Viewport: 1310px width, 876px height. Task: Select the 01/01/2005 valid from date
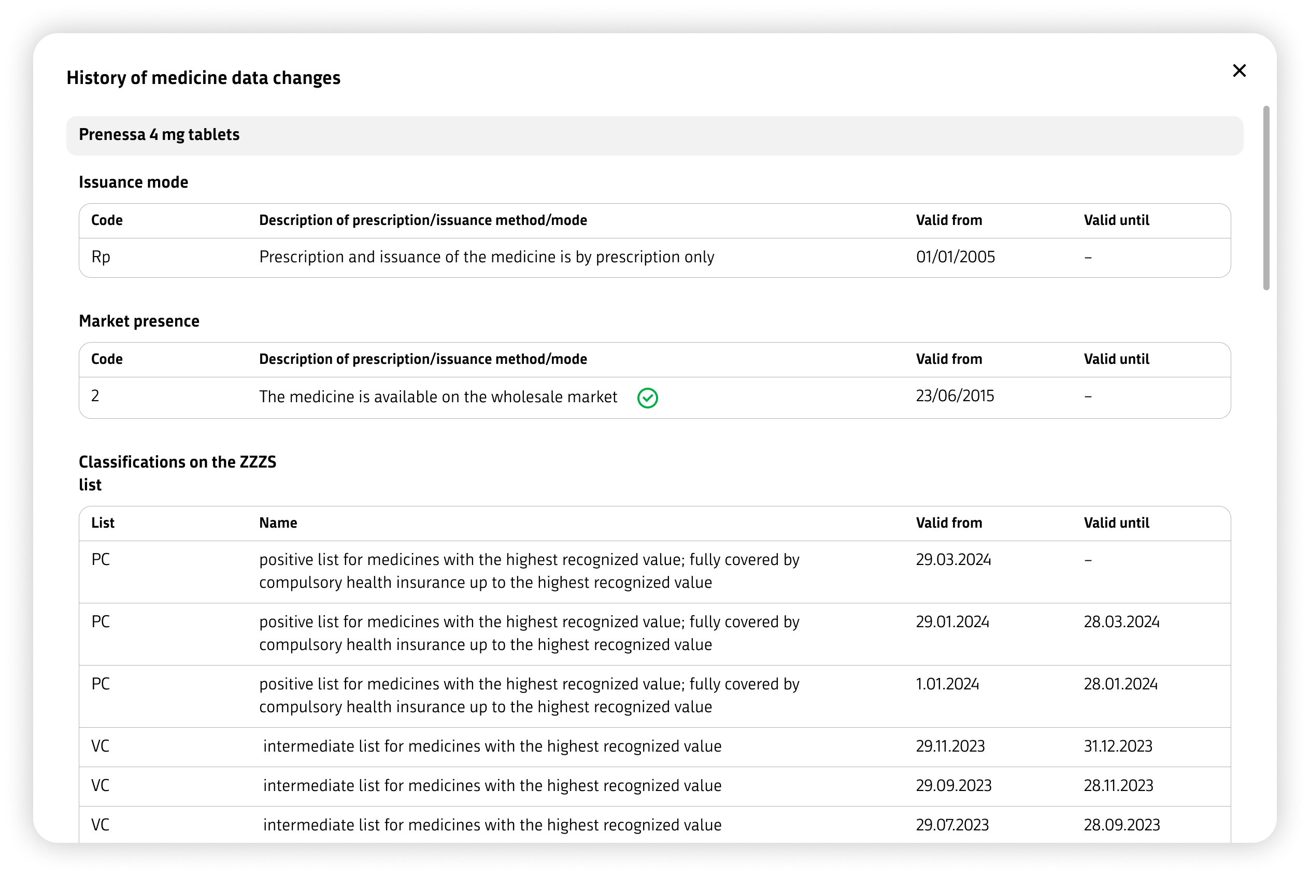[955, 257]
